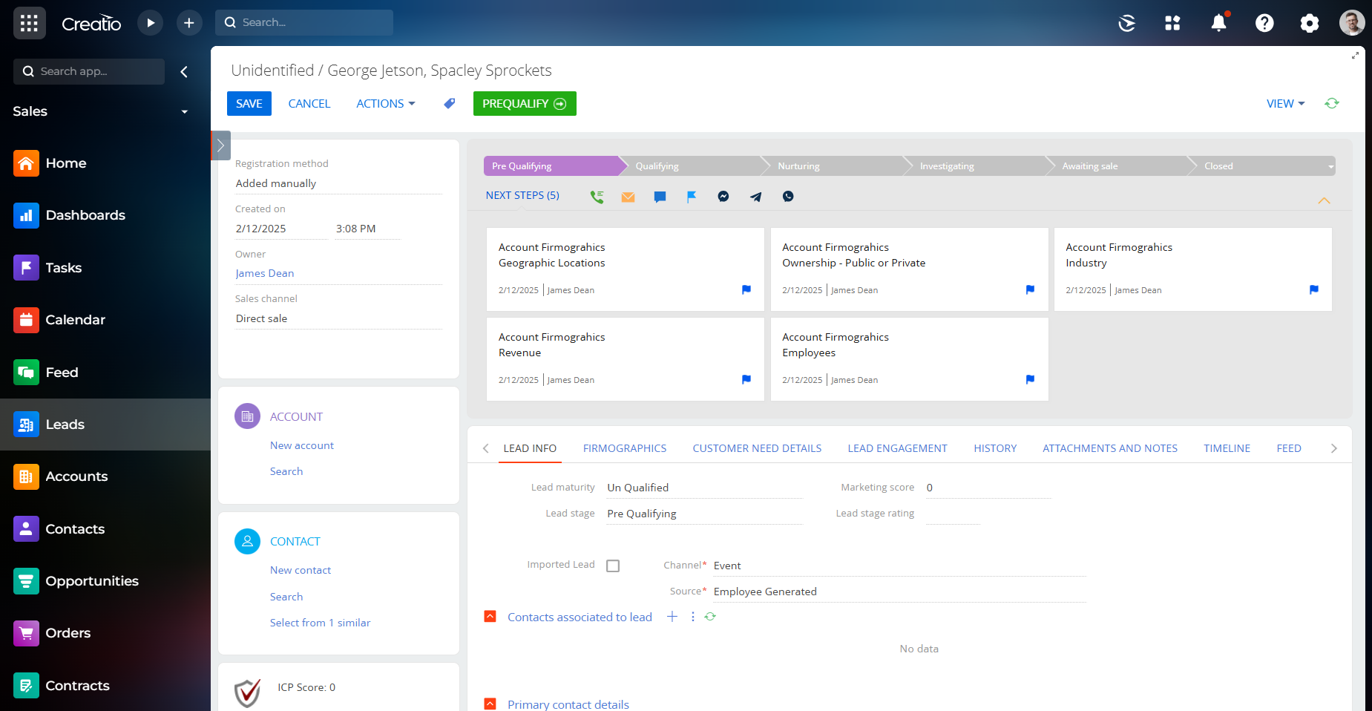Open system designer gear icon

click(1310, 23)
